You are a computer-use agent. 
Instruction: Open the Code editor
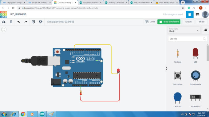150,22
